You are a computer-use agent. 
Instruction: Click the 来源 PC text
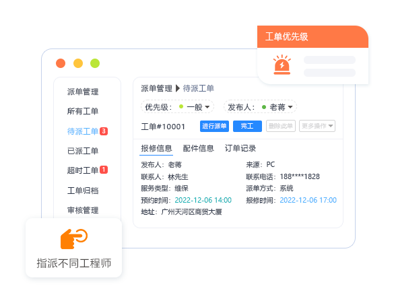pyautogui.click(x=261, y=164)
